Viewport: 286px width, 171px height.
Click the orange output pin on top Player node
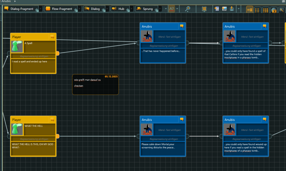58,53
